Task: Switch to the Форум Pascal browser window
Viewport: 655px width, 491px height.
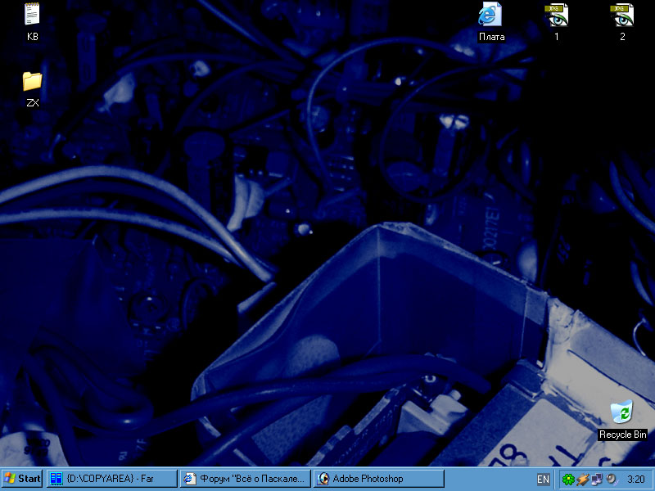Action: click(x=245, y=479)
